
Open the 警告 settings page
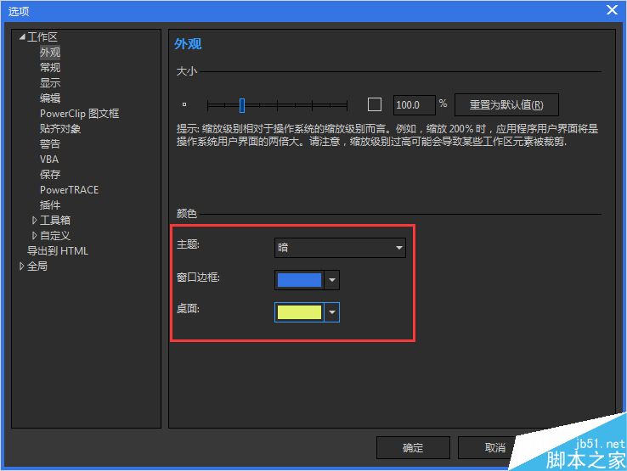click(50, 143)
